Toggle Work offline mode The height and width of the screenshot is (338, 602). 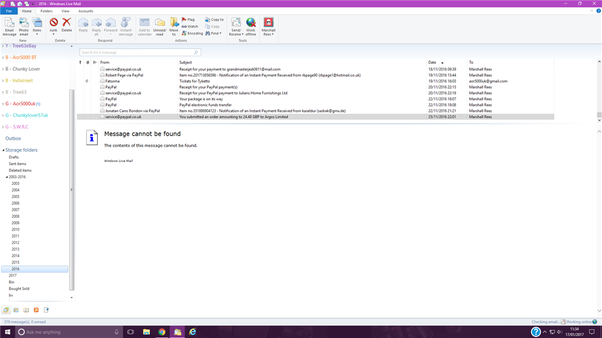point(250,27)
